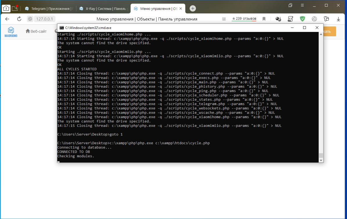Open the Веб-сайт link in MajorDoMo navbar

pyautogui.click(x=36, y=31)
